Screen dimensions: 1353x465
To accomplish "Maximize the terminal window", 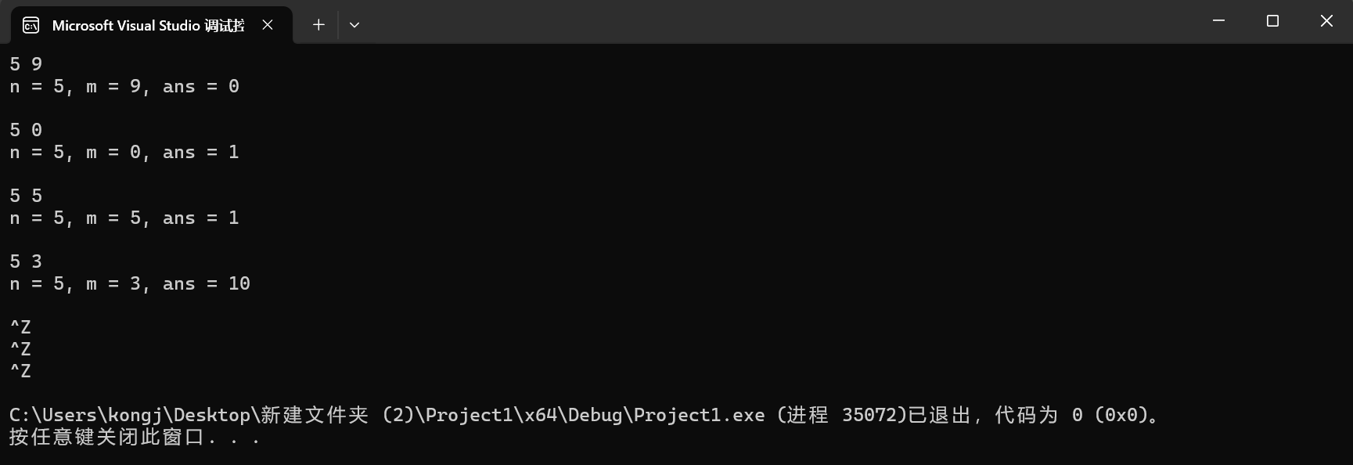I will pyautogui.click(x=1272, y=21).
